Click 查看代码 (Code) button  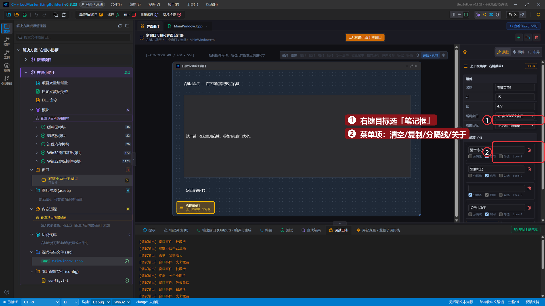tap(523, 26)
